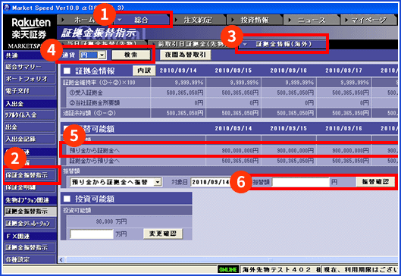
Task: Open the 注文約定 tab
Action: pos(198,20)
